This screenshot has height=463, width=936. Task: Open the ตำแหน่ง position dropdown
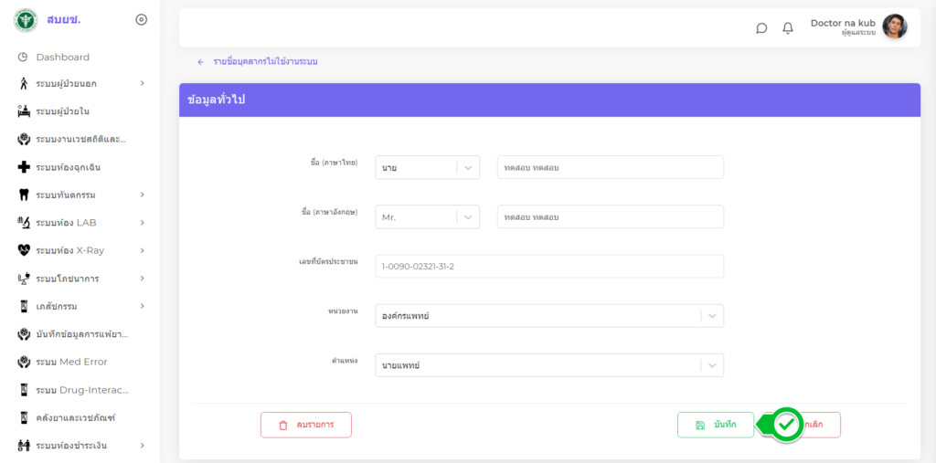(x=548, y=365)
